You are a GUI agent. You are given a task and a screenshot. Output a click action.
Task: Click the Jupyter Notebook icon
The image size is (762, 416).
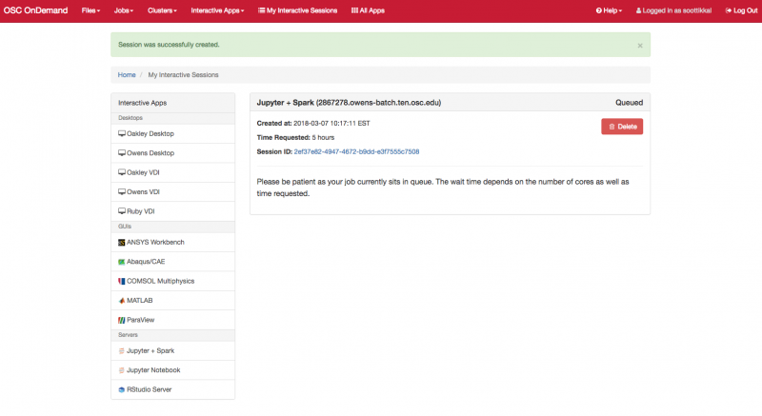pos(122,369)
